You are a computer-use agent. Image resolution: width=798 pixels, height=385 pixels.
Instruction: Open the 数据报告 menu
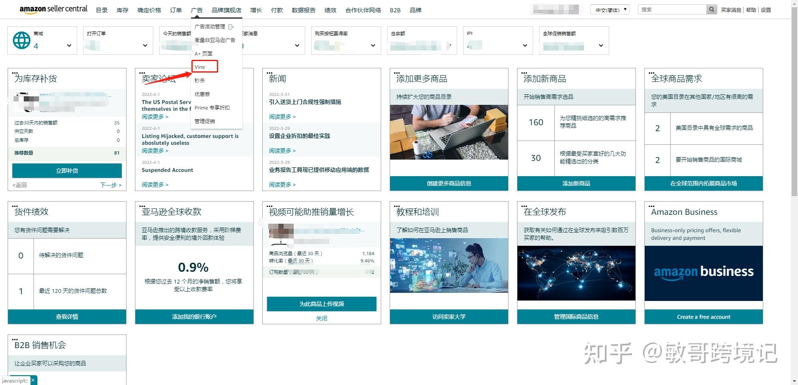tap(303, 10)
